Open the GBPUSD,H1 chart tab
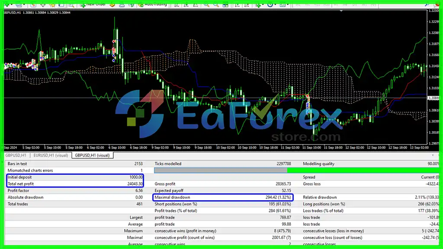 click(x=16, y=155)
